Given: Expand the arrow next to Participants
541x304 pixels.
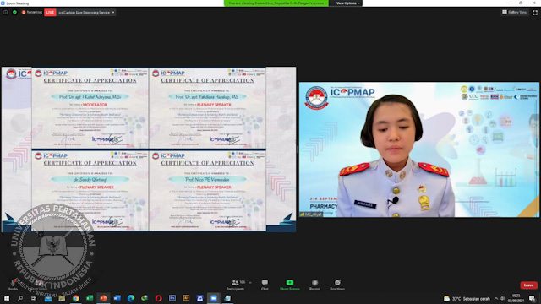Looking at the screenshot, I should [250, 283].
